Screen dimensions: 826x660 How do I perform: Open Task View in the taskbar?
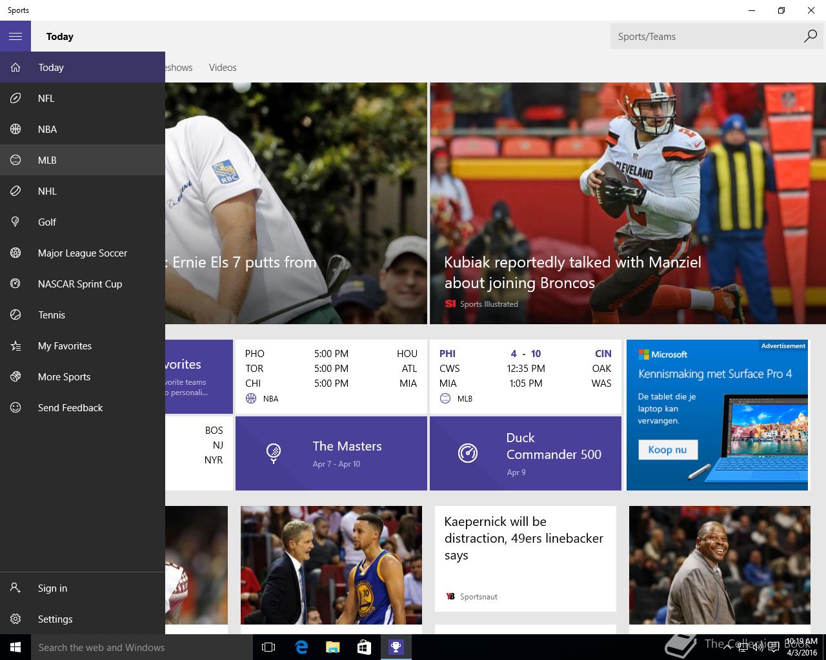[268, 647]
